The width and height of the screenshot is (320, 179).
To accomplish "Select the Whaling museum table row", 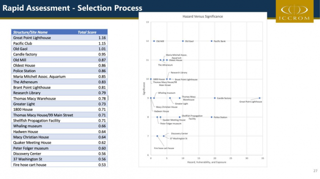I will pos(60,126).
